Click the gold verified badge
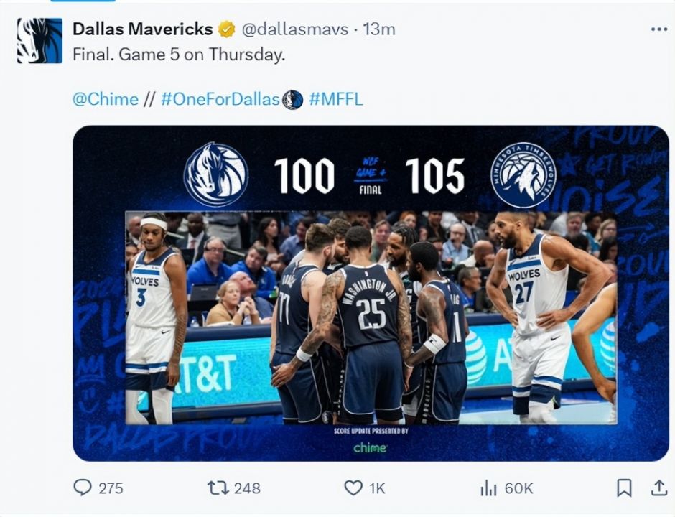The height and width of the screenshot is (517, 675). 227,29
